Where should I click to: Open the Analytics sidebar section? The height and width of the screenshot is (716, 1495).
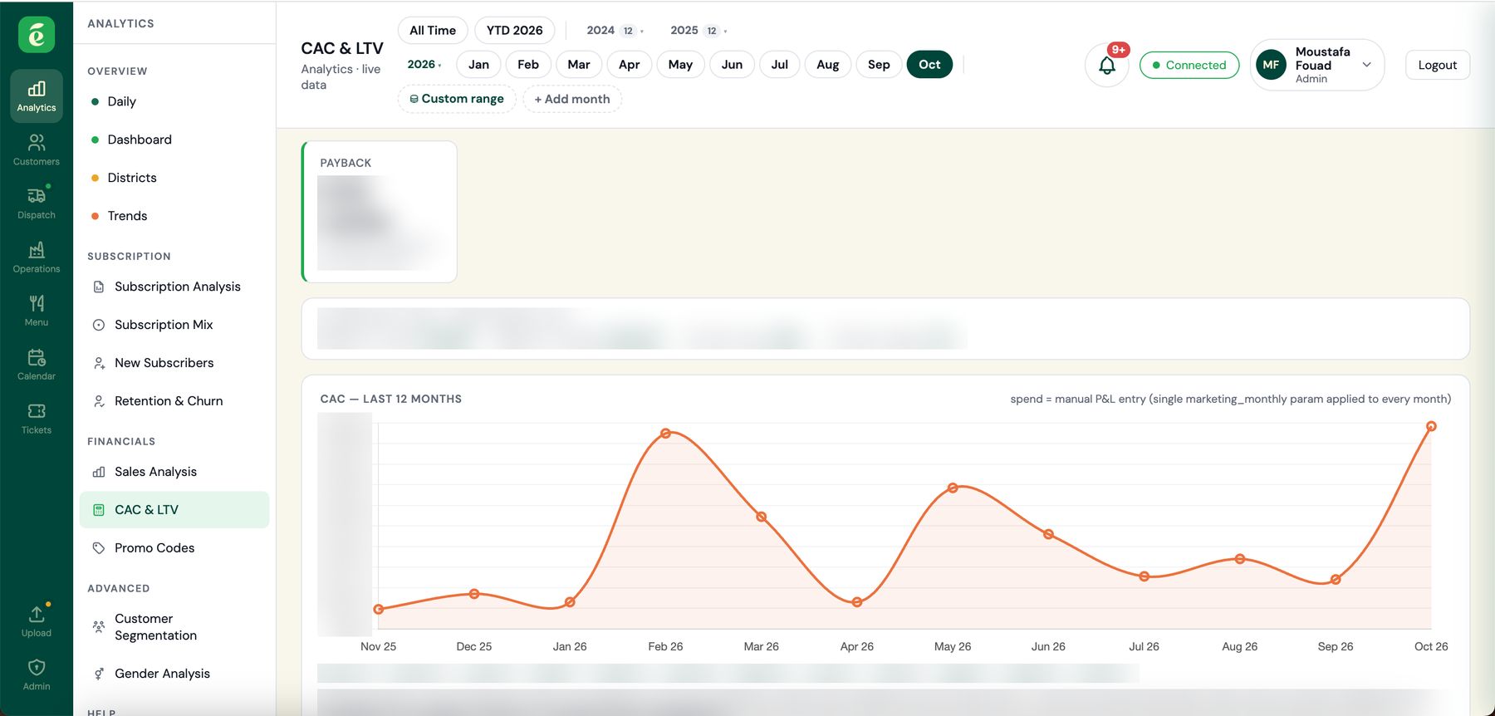(x=37, y=96)
